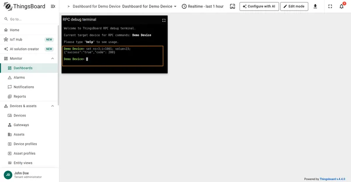Open Devices in the sidebar

tap(29, 115)
